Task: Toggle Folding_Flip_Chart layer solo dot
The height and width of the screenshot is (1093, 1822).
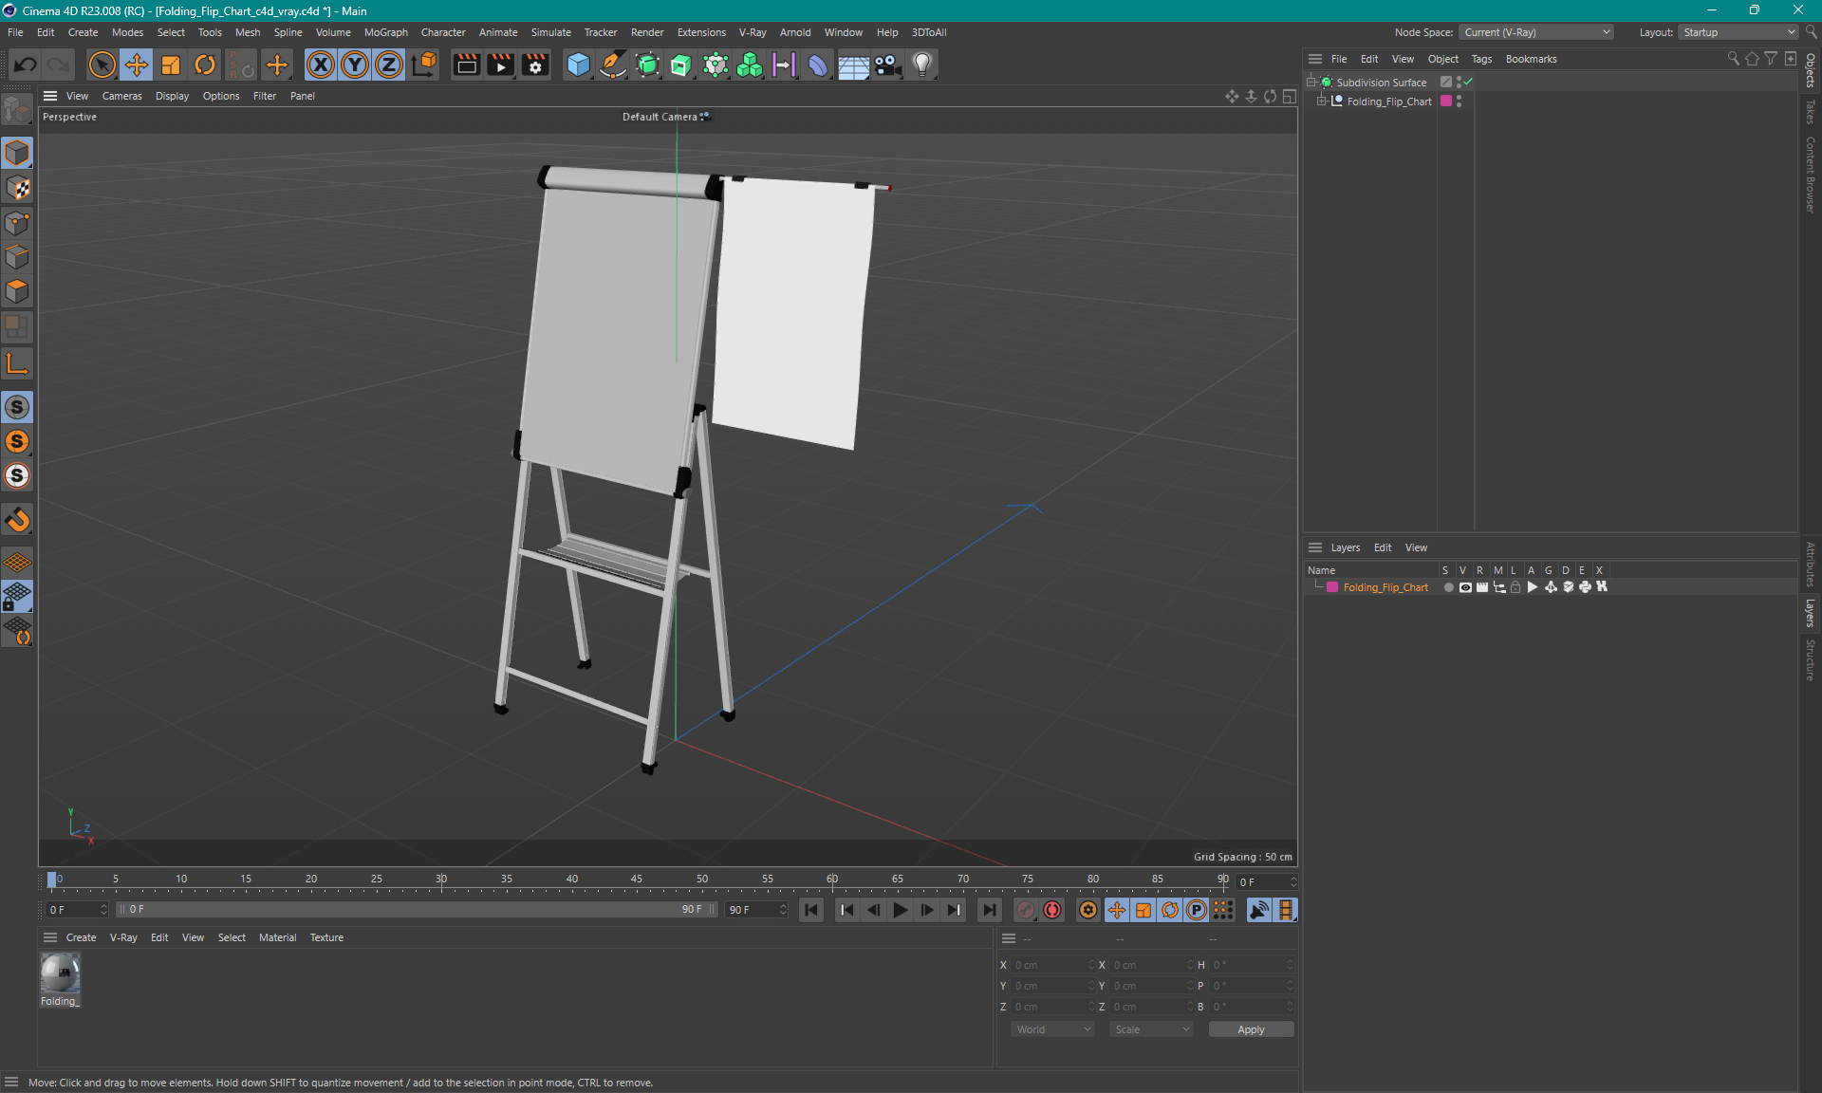Action: tap(1448, 587)
